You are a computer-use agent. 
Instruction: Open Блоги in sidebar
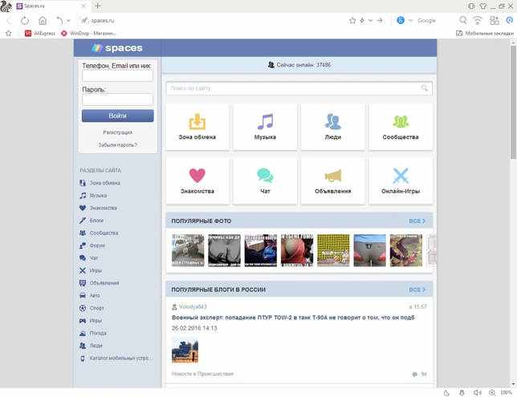92,221
